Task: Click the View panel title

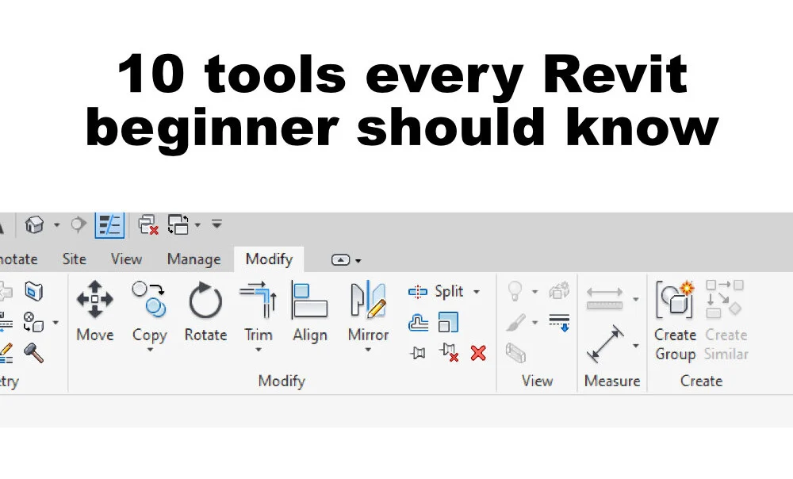Action: click(x=537, y=381)
